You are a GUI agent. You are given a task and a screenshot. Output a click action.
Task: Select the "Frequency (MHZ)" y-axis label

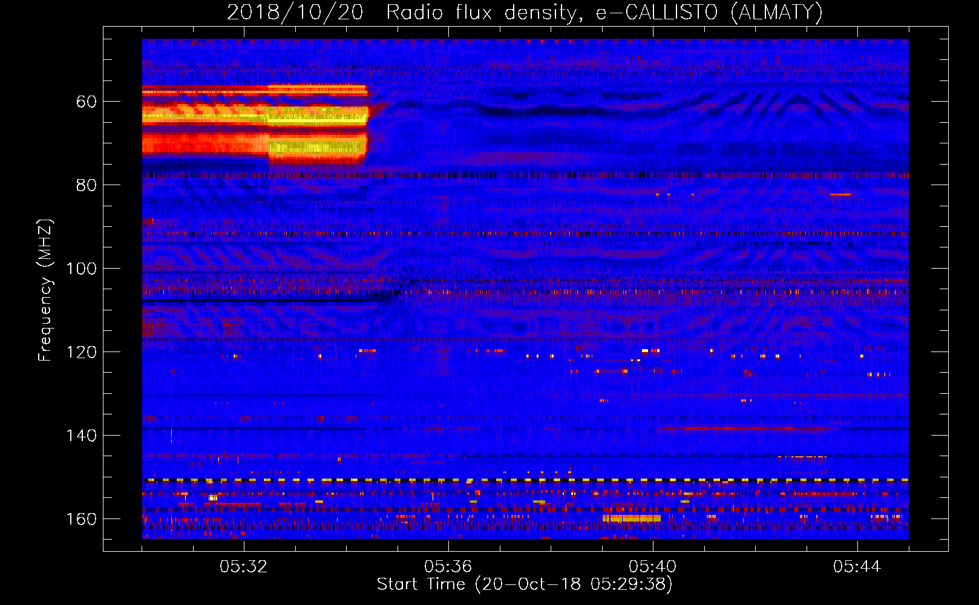pos(45,290)
